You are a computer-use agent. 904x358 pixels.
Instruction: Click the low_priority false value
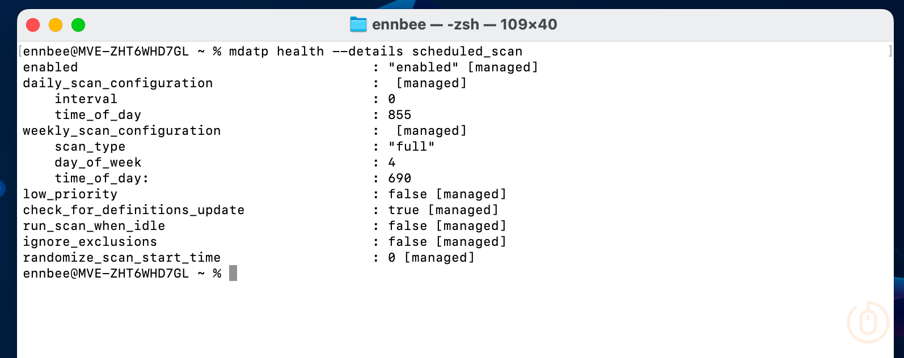[407, 194]
